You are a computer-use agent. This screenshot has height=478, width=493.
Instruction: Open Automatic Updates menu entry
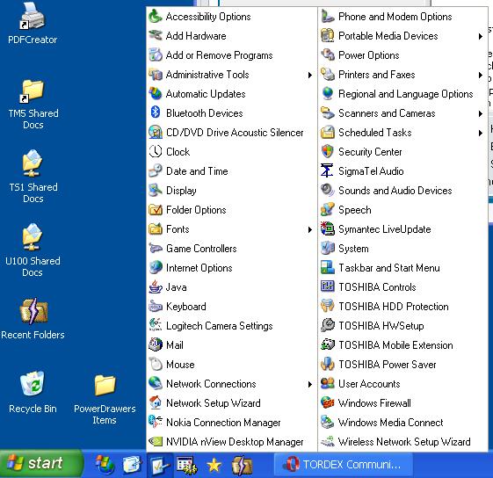(x=231, y=94)
